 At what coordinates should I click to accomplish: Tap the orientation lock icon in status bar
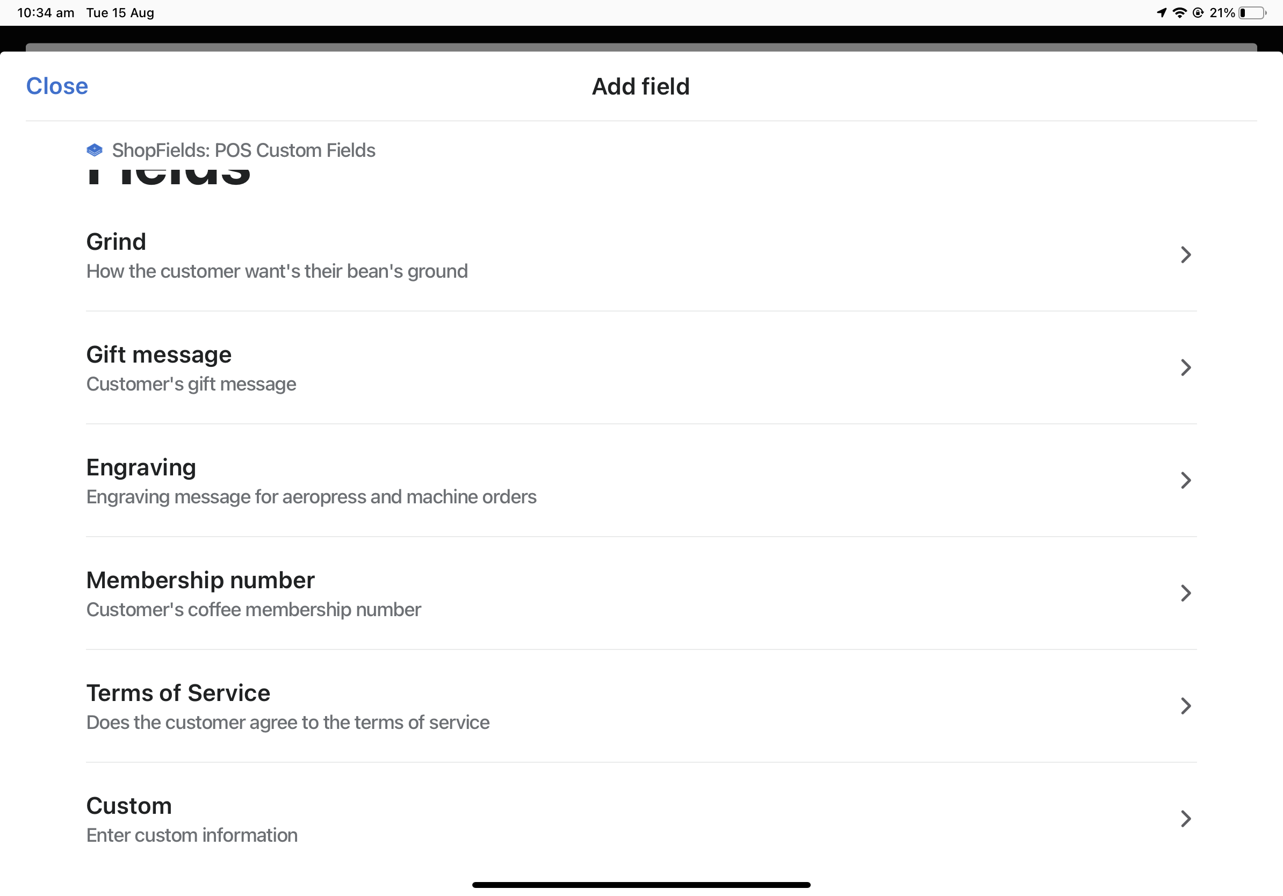tap(1198, 12)
